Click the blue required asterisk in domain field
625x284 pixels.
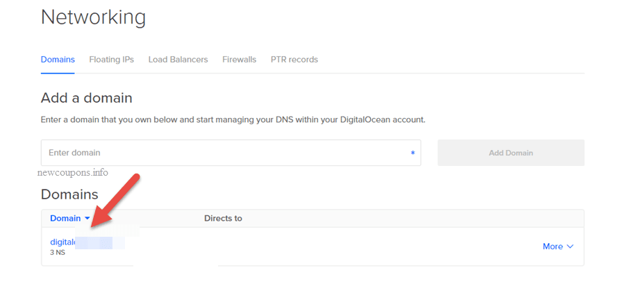pos(412,153)
